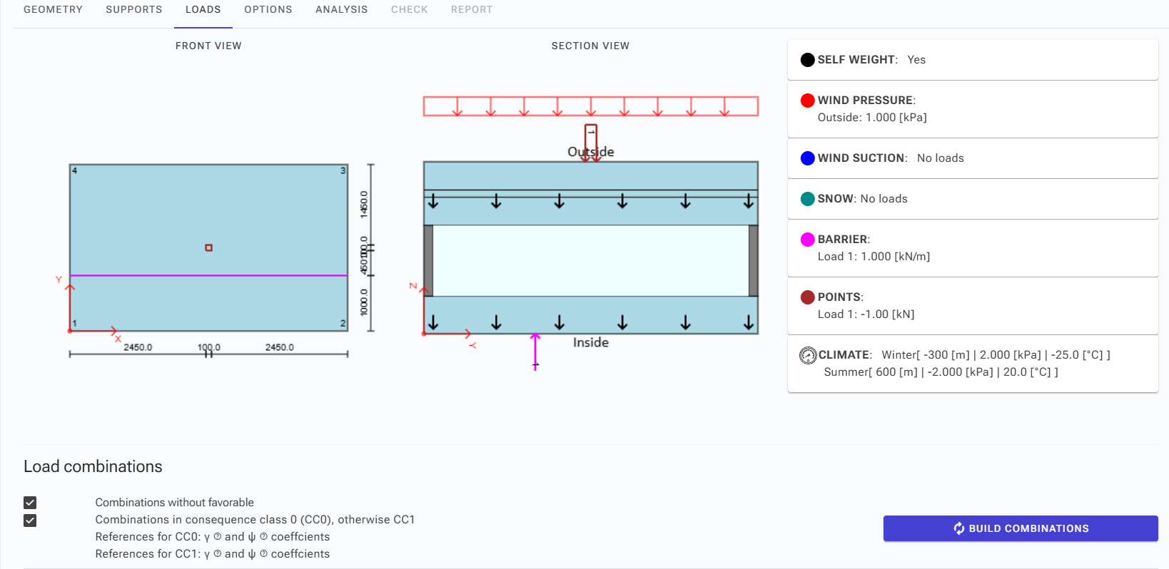The width and height of the screenshot is (1169, 569).
Task: Click the magenta Barrier color dot
Action: 807,240
